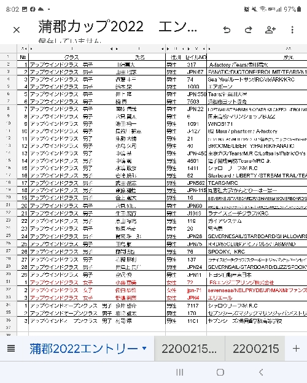Select the affiliation cell トヨタ自動車東日本

(x=257, y=275)
